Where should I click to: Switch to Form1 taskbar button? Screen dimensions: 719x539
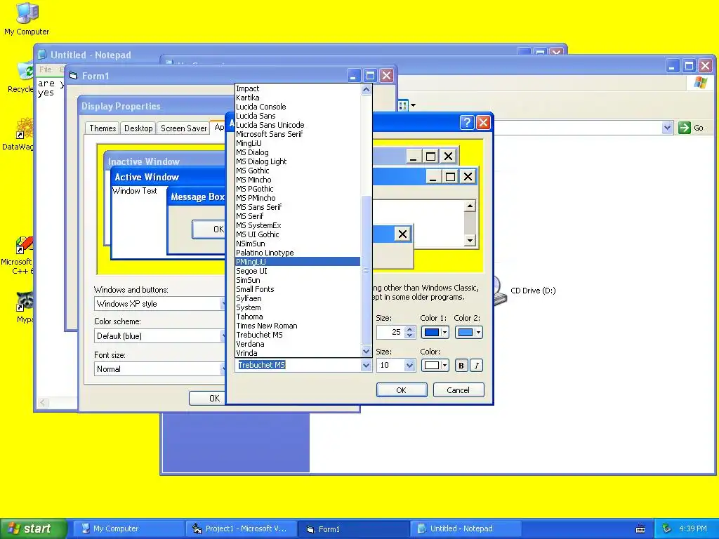pos(354,529)
